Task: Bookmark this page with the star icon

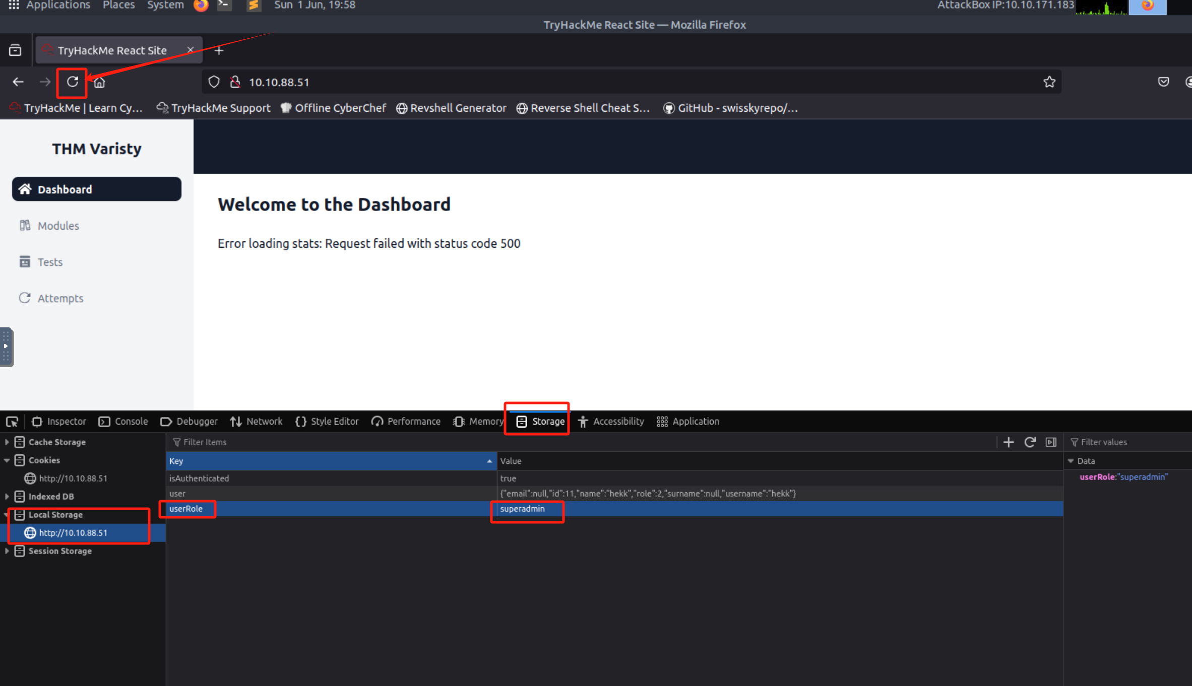Action: tap(1049, 82)
